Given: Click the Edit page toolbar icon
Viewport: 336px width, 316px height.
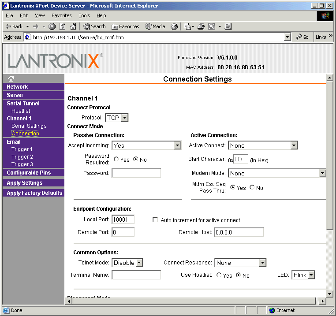Looking at the screenshot, I should [x=212, y=26].
